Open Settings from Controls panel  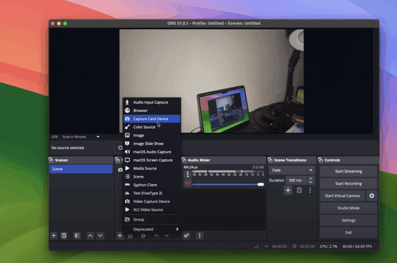(x=348, y=220)
